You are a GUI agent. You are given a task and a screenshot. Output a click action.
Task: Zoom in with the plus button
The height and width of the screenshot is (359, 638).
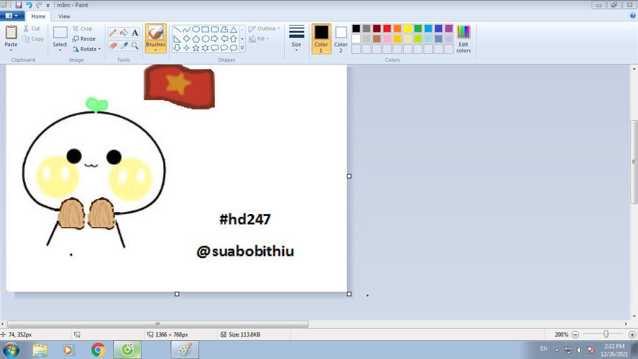(632, 335)
